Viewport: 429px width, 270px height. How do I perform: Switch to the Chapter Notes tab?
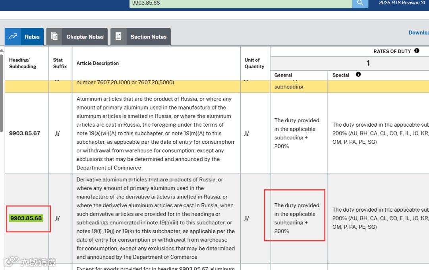(77, 37)
